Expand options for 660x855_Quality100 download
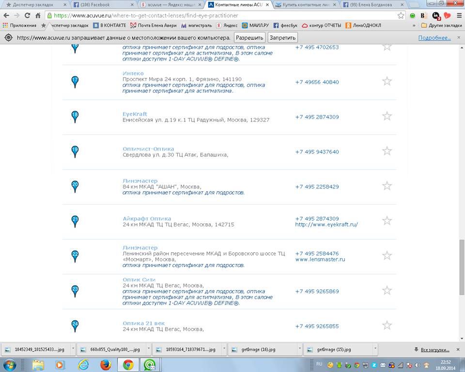This screenshot has height=372, width=465. (148, 349)
